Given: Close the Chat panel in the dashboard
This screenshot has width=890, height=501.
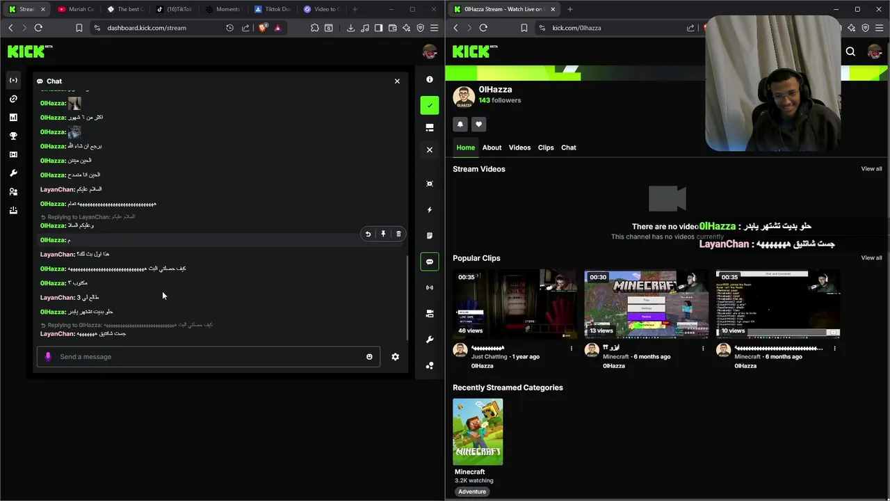Looking at the screenshot, I should pos(397,81).
